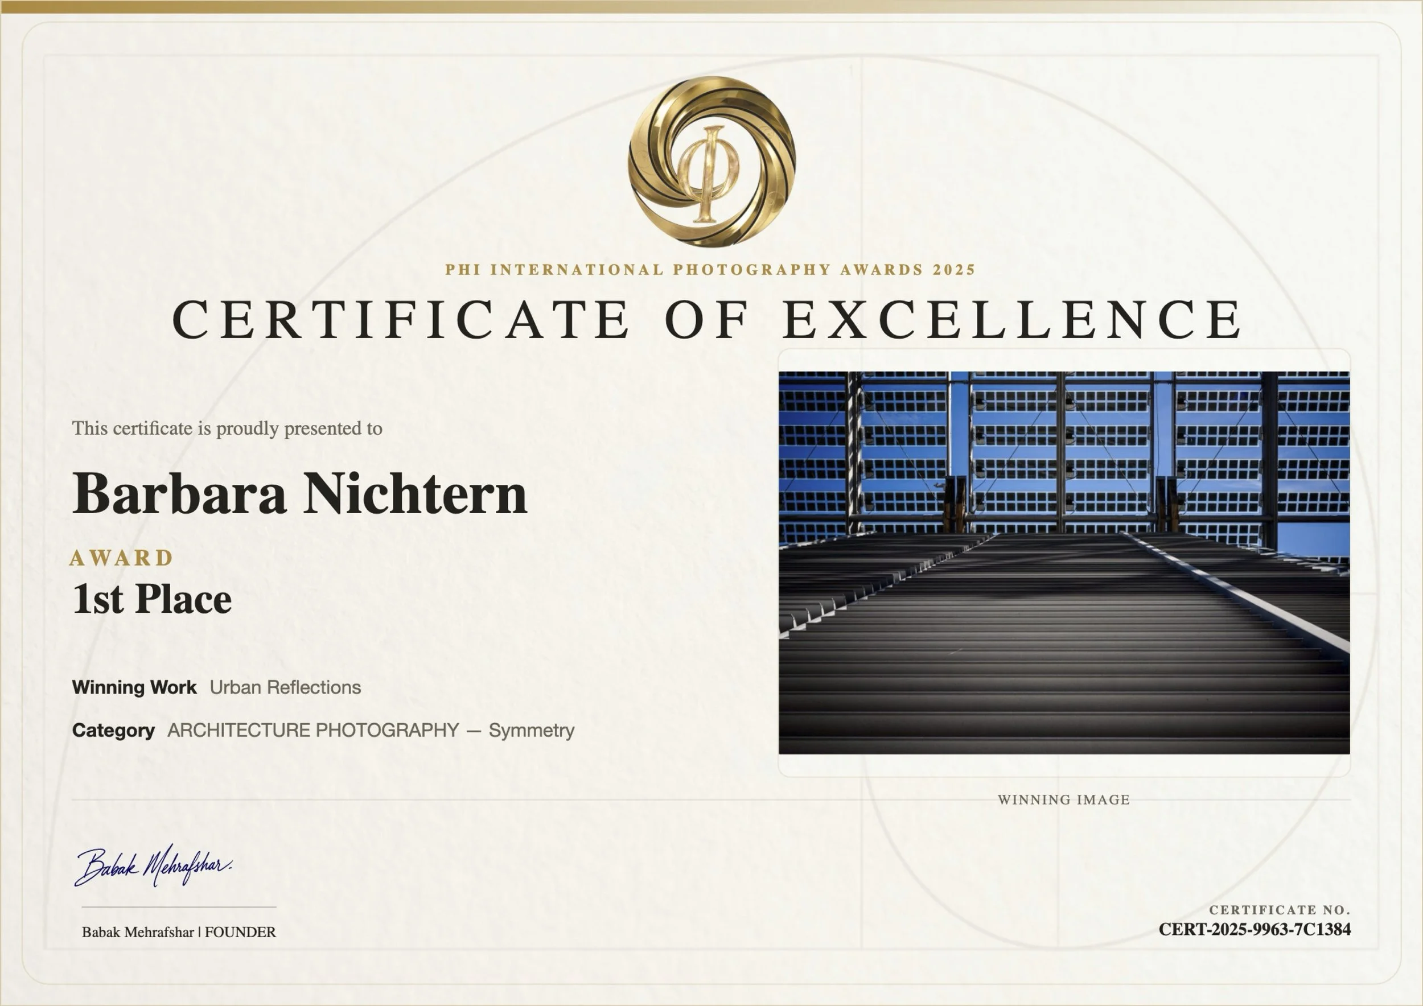Select 'ARCHITECTURE PHOTOGRAPHY — Symmetry' category value

click(x=371, y=731)
